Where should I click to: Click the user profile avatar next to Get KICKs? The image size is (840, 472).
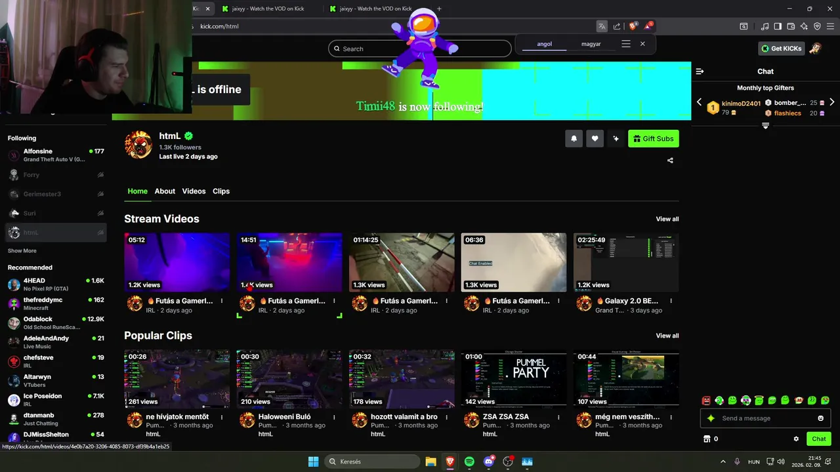pos(815,49)
